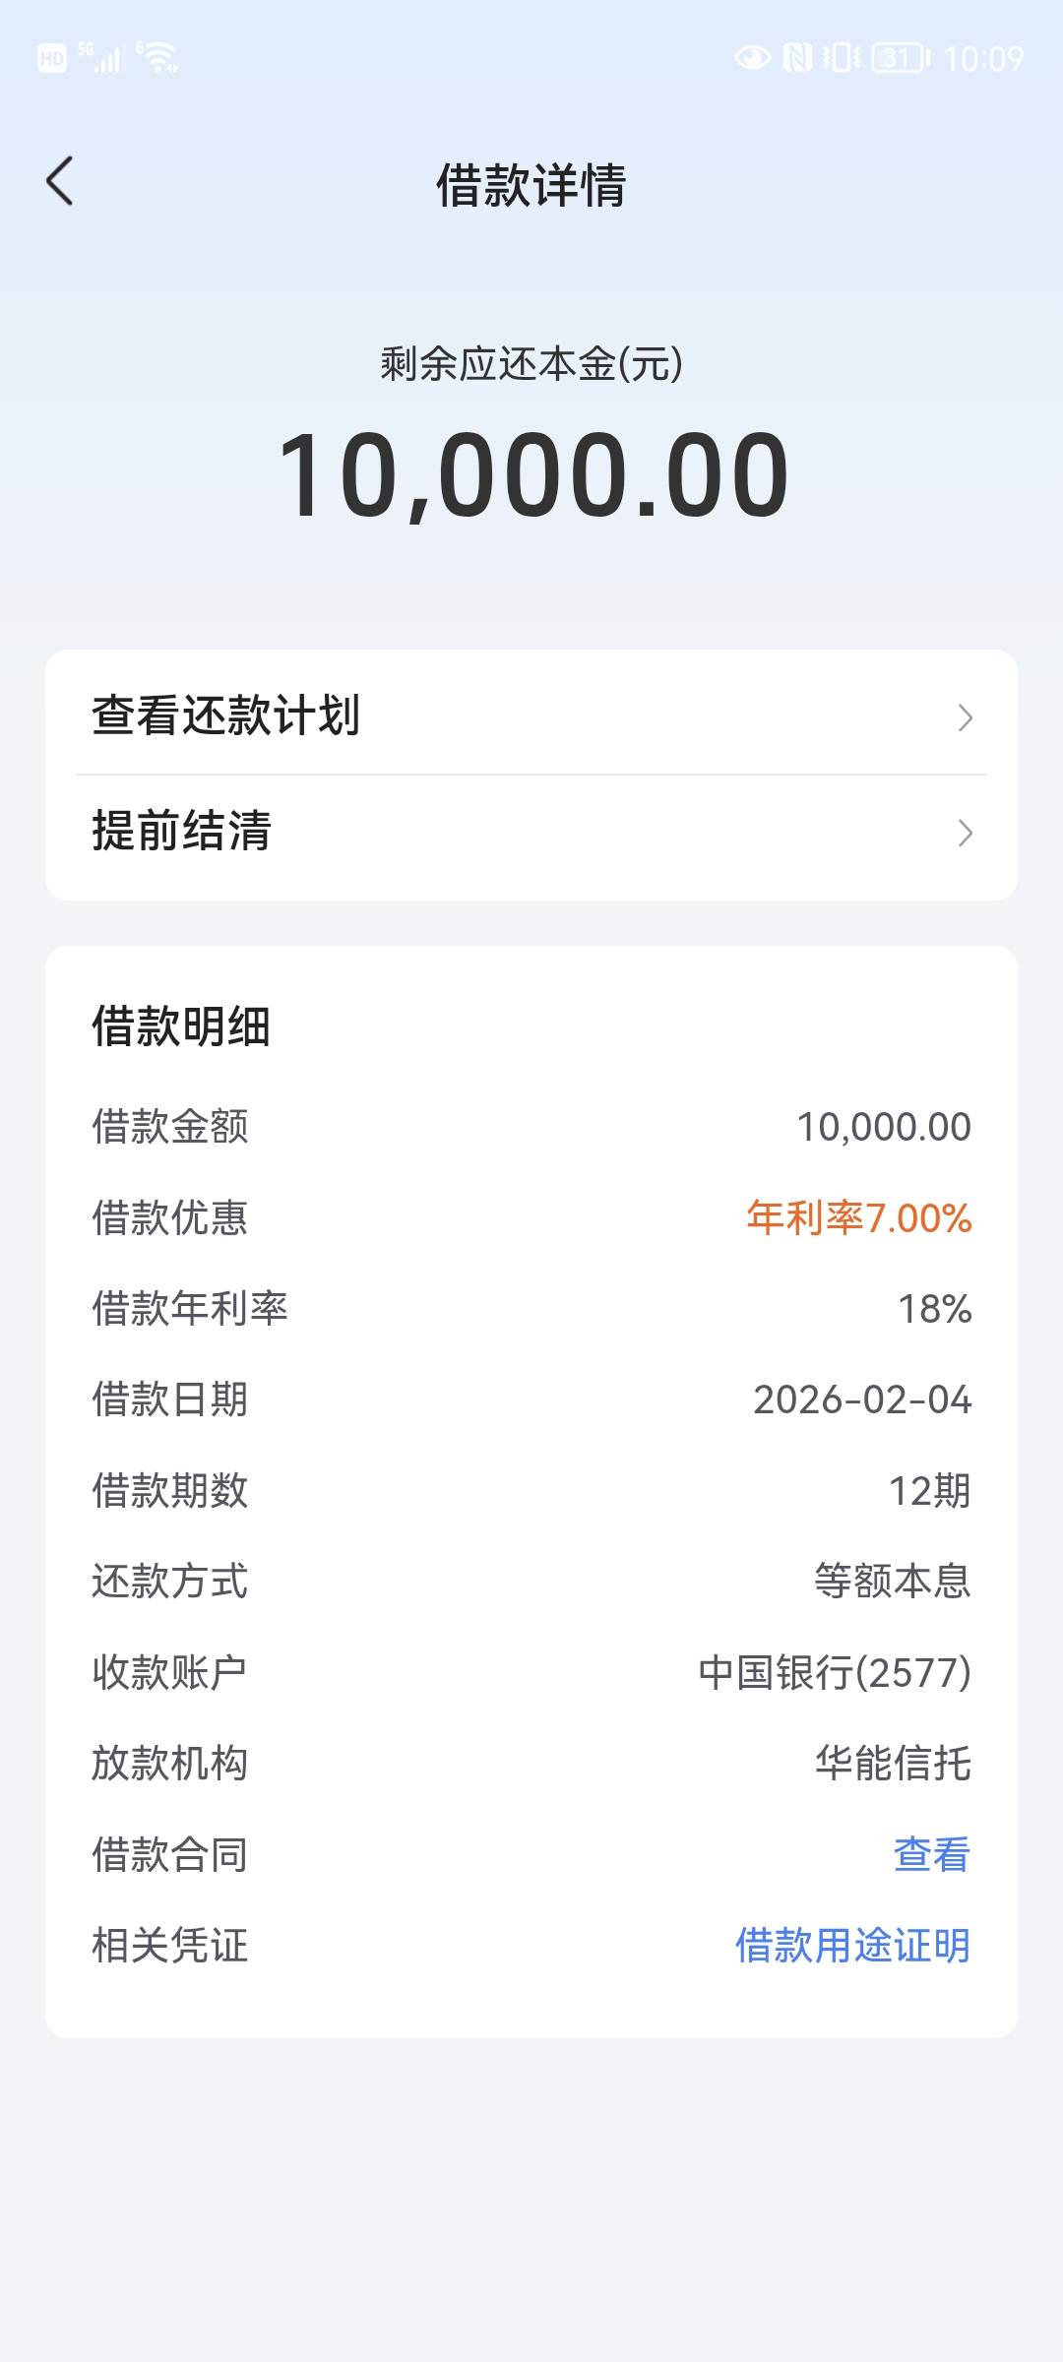The width and height of the screenshot is (1063, 2362).
Task: Tap the 借款详情 page title
Action: click(x=531, y=185)
